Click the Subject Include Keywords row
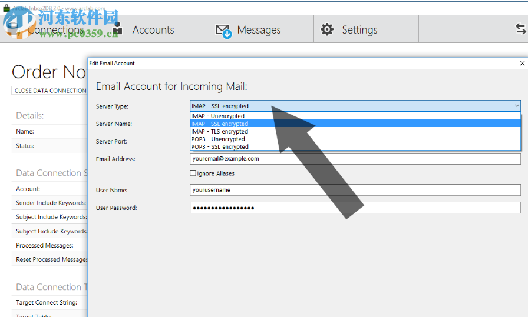The image size is (528, 317). click(x=50, y=217)
